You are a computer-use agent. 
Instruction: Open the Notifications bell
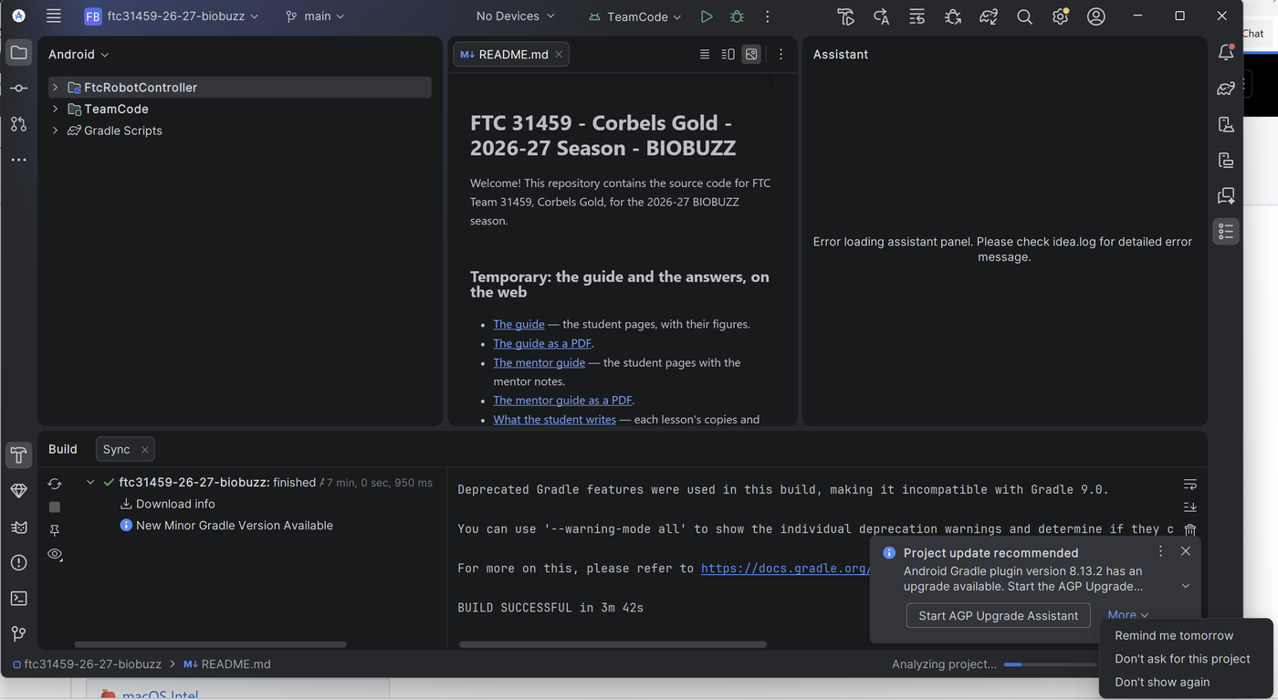point(1226,53)
